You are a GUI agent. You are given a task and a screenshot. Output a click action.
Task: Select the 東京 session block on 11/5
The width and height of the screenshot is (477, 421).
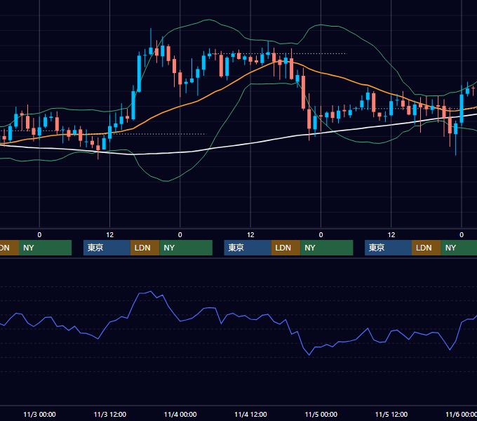(x=389, y=248)
